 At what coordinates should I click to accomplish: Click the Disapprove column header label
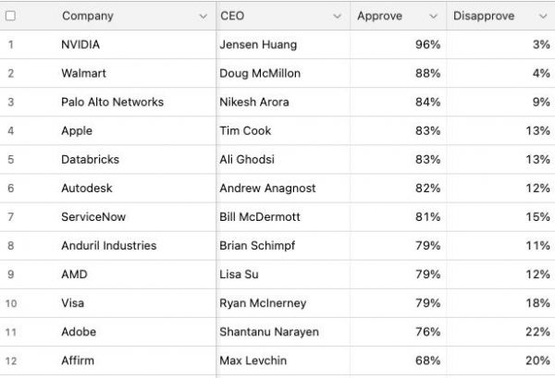click(480, 16)
